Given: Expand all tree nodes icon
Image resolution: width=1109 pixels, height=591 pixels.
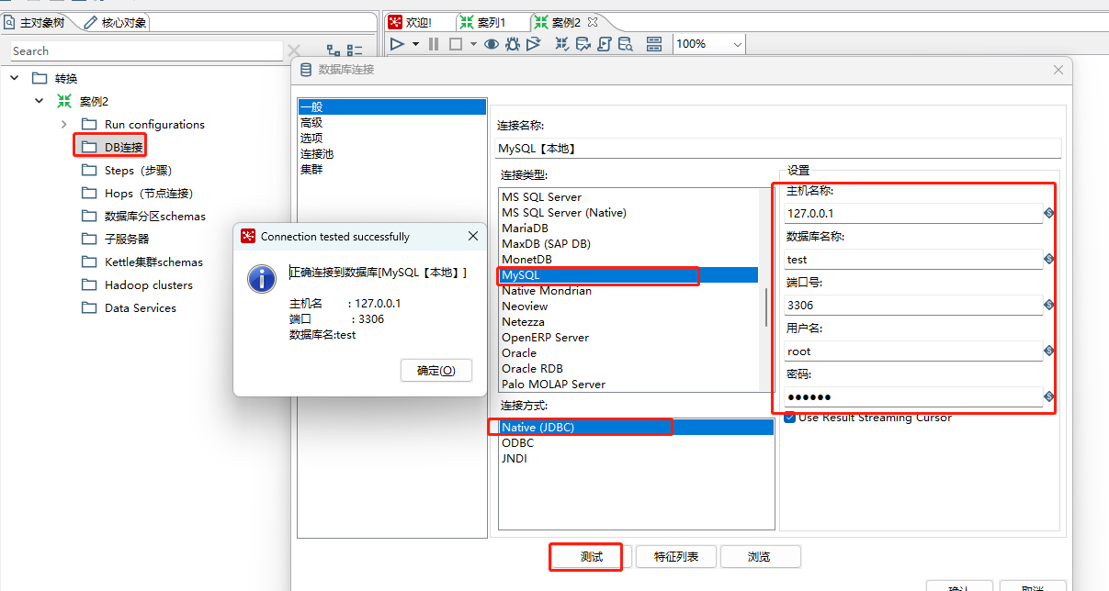Looking at the screenshot, I should [x=334, y=51].
